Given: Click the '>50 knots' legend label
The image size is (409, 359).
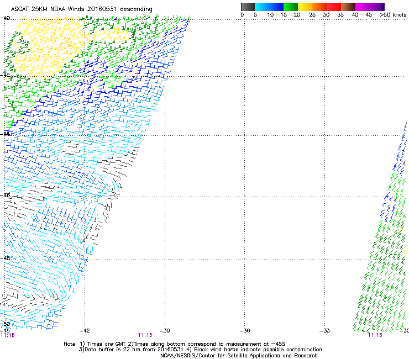Looking at the screenshot, I should click(393, 15).
